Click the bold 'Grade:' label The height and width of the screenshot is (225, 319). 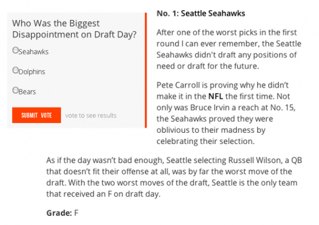coord(59,213)
